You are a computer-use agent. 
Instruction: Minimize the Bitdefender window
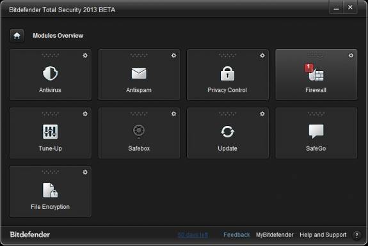pos(336,8)
